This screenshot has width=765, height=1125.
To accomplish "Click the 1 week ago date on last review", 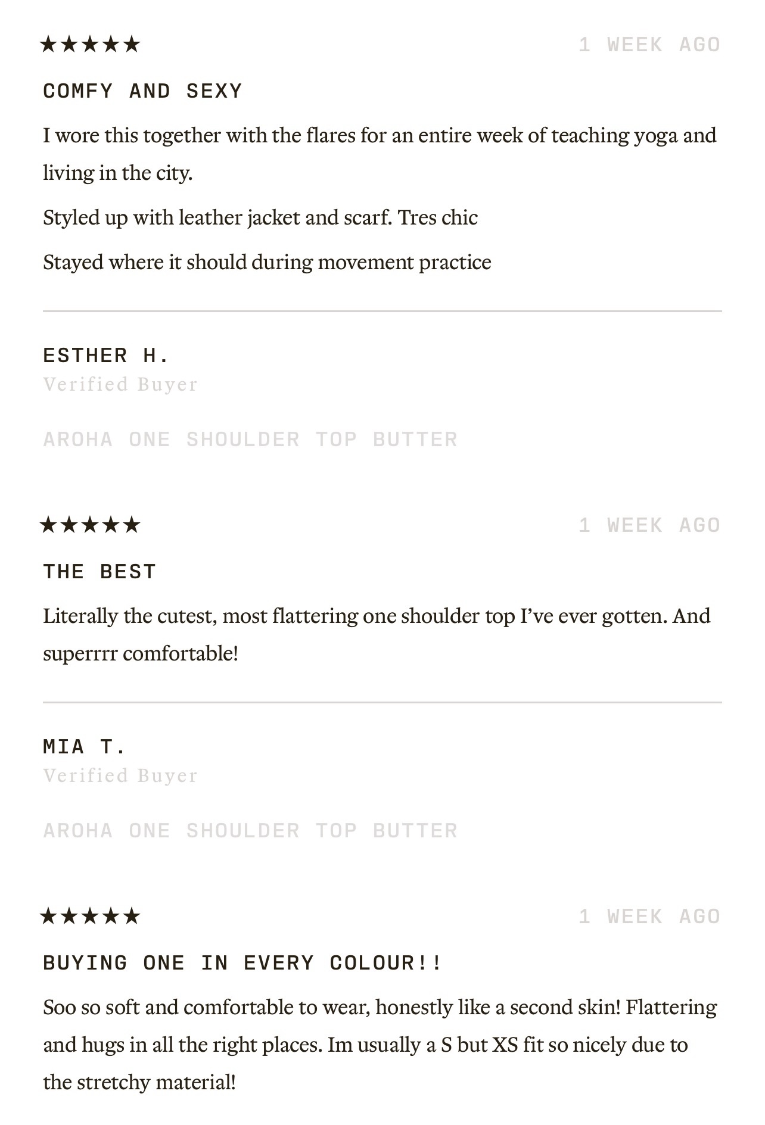I will (x=650, y=917).
